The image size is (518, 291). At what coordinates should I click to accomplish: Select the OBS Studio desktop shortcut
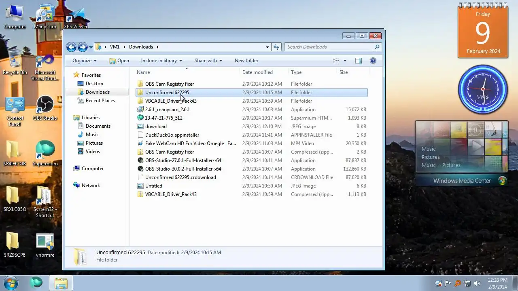[x=45, y=108]
